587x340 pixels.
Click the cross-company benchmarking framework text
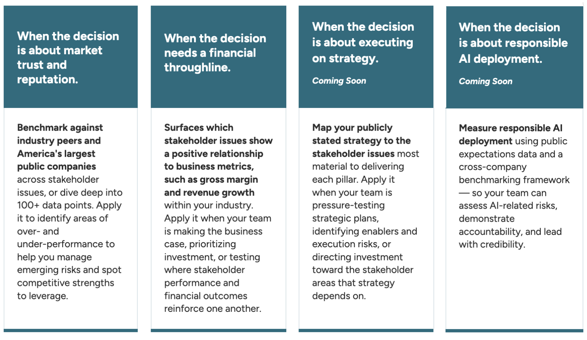(514, 174)
